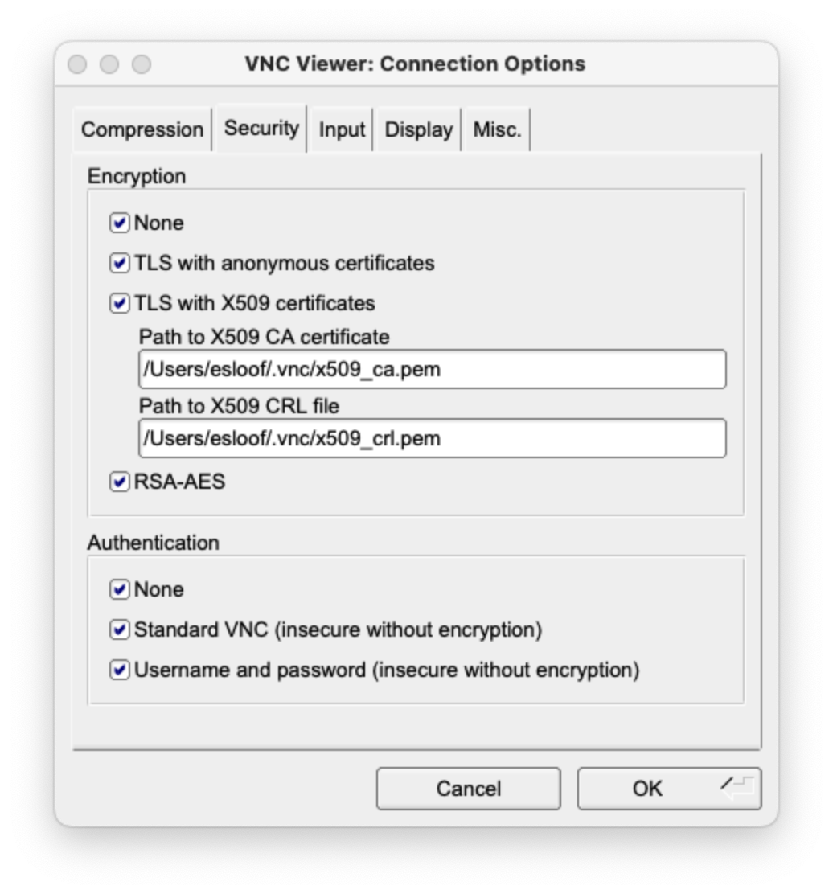Disable TLS with X509 certificates

pos(119,303)
